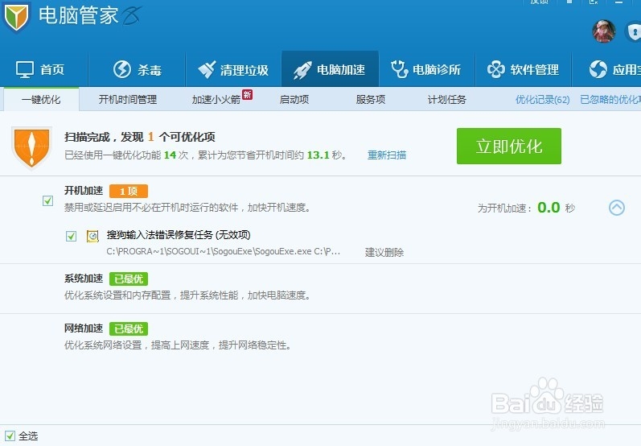Click the 扫描完成 scan result headline
Screen dimensions: 641x446
[139, 137]
